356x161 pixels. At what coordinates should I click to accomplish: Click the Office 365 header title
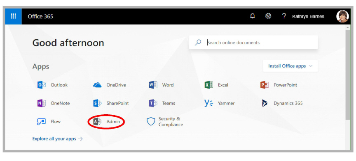tap(40, 16)
